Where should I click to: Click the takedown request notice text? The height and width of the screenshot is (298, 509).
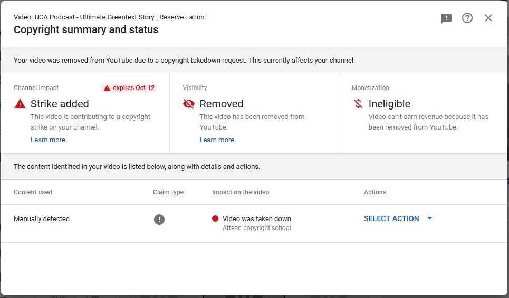coord(185,60)
